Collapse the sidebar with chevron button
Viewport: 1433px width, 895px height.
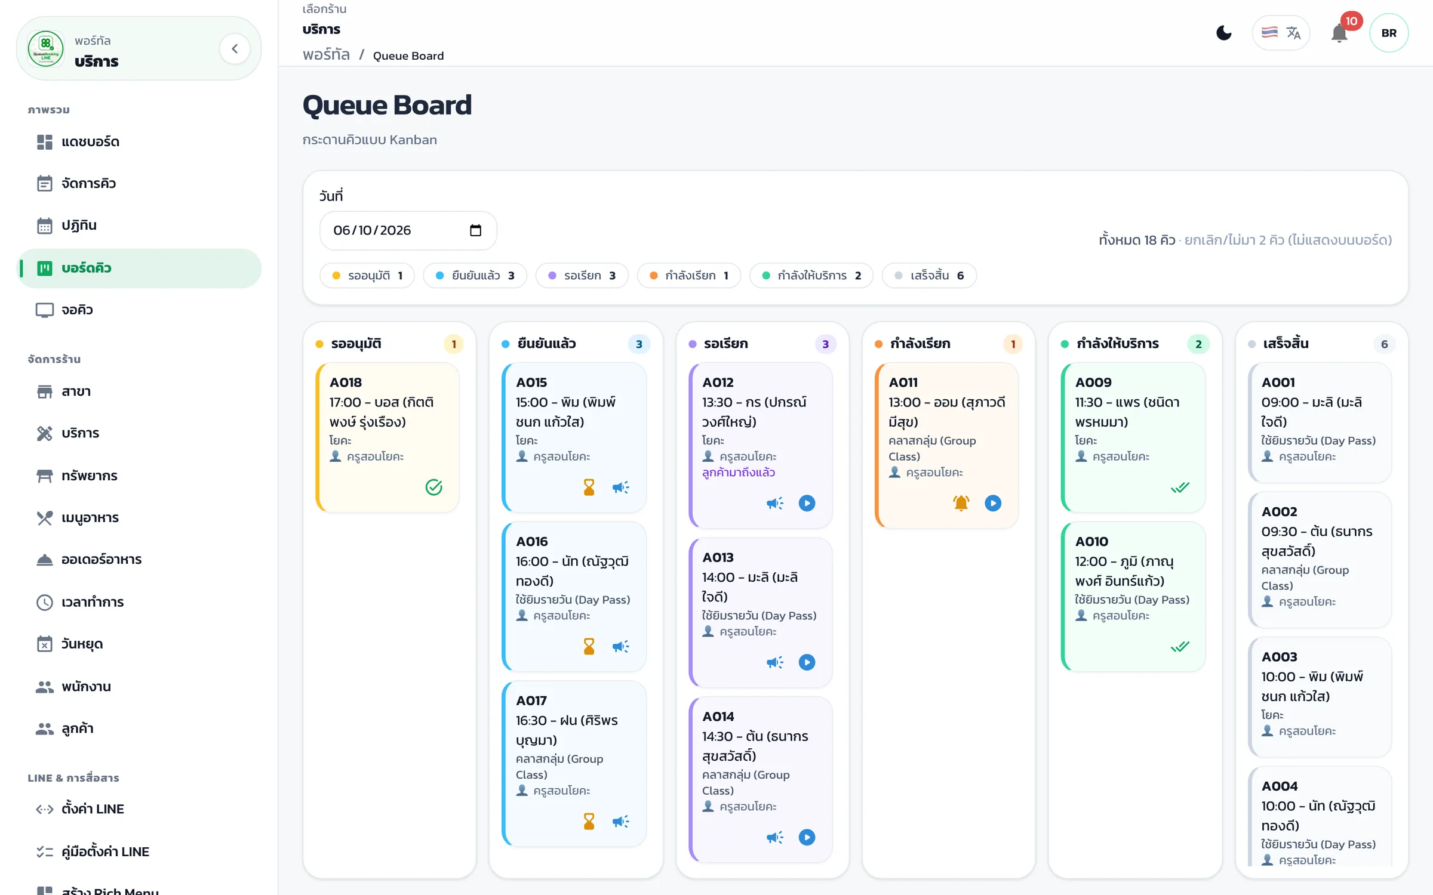pos(235,49)
